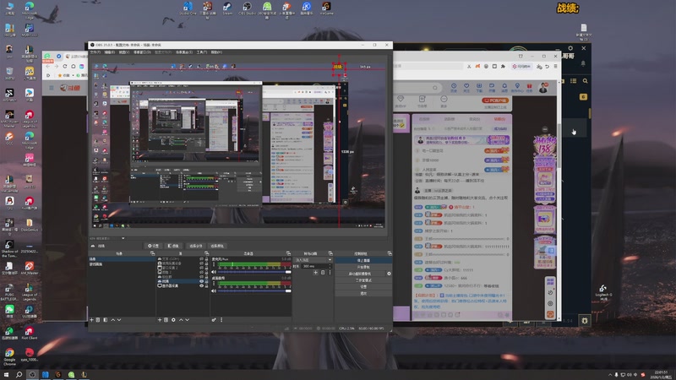Open Audio Mixer toolbar three-dot menu
676x380 pixels.
221,320
